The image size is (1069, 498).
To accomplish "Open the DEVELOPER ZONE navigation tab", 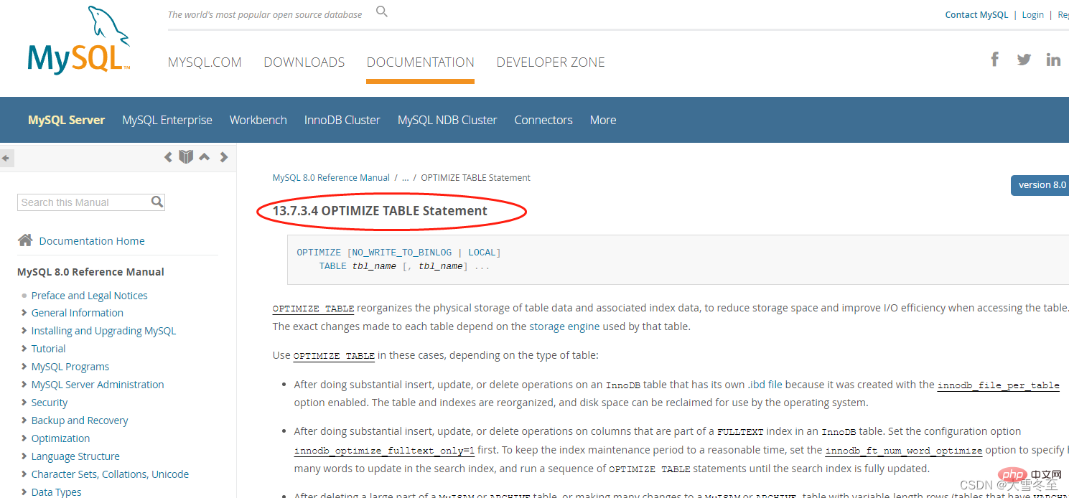I will (551, 62).
